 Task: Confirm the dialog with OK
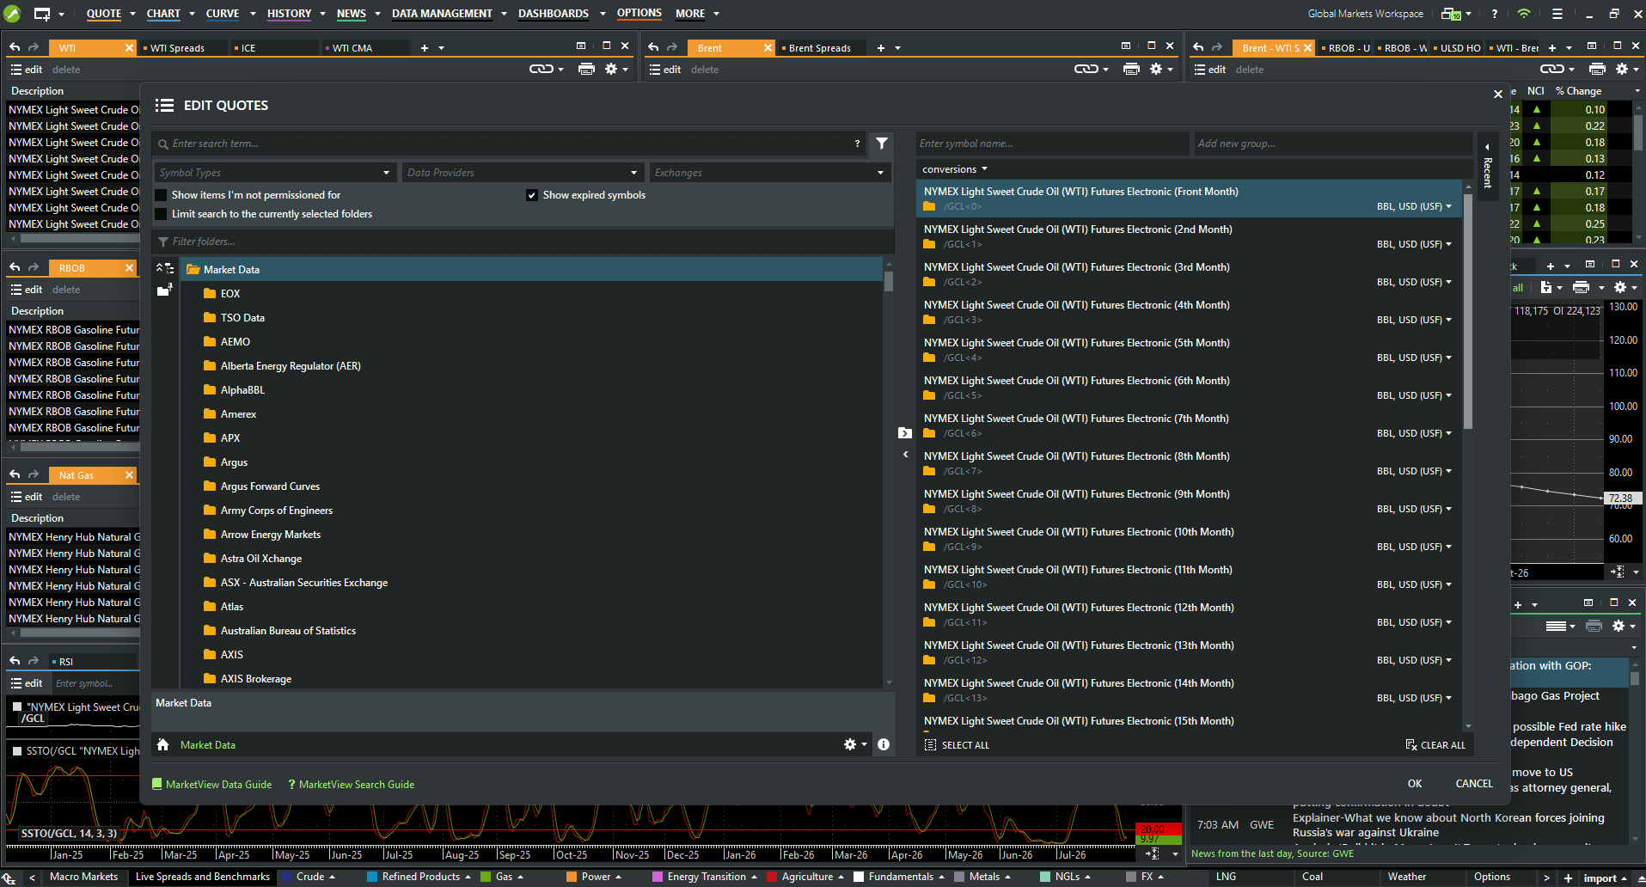[1415, 784]
